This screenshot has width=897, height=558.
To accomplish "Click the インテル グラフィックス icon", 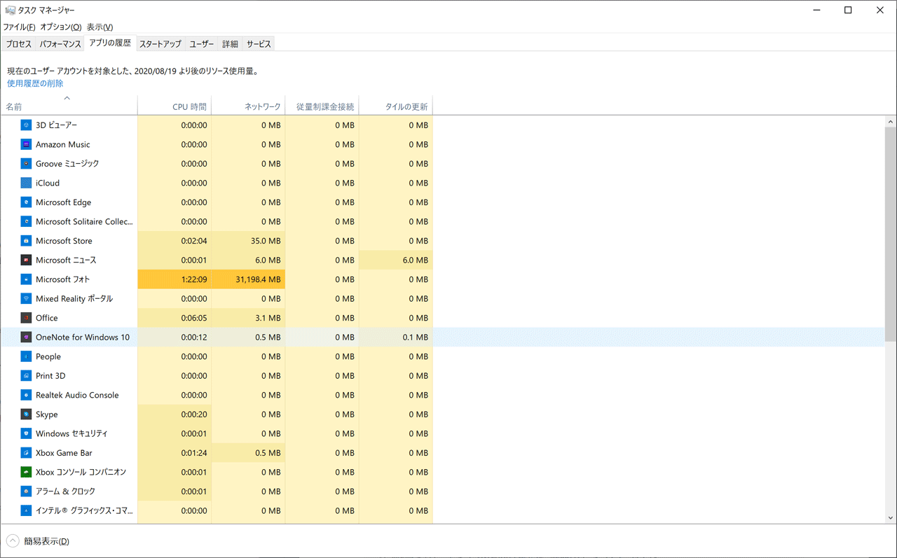I will (x=26, y=510).
